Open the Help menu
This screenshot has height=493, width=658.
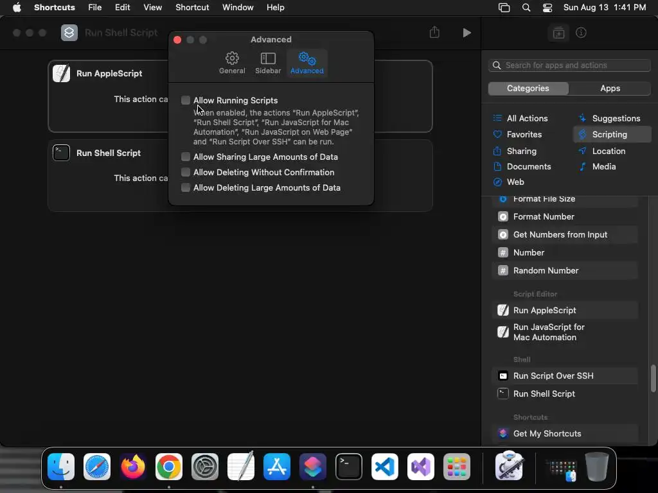coord(275,8)
